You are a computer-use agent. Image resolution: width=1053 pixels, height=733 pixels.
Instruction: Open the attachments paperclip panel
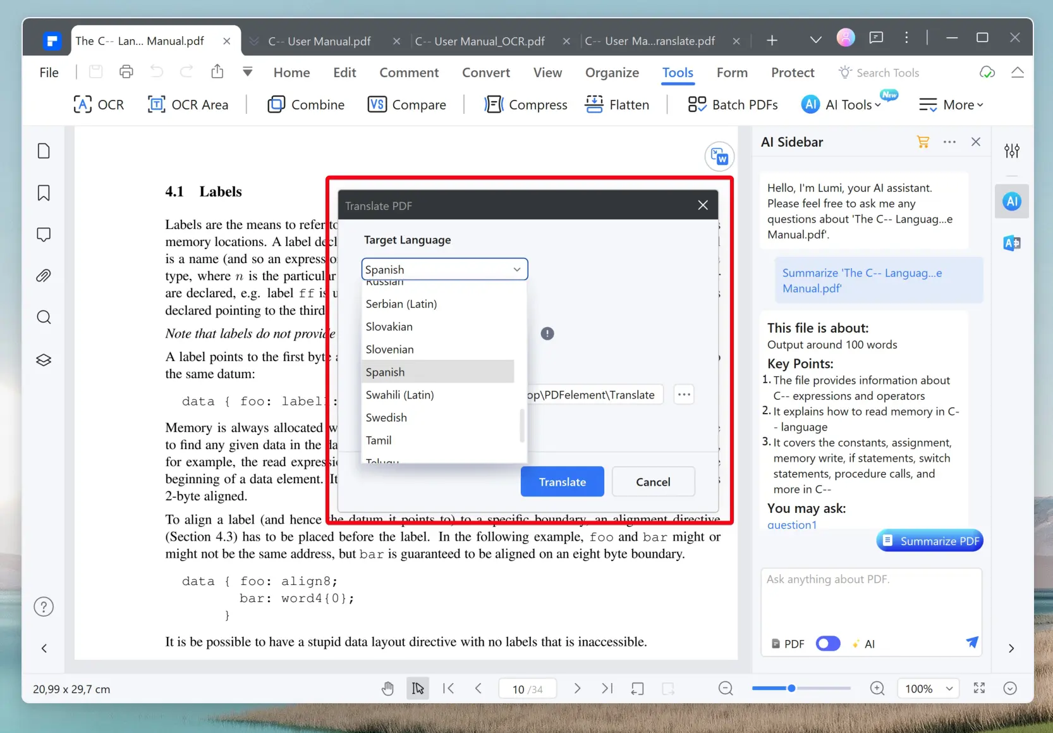click(x=44, y=276)
